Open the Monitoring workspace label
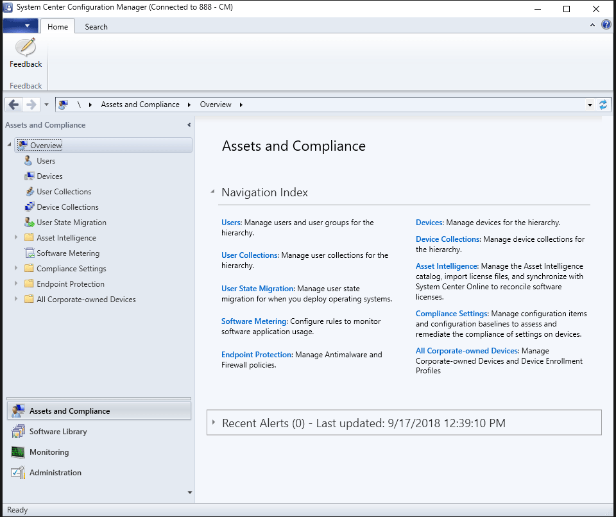The width and height of the screenshot is (616, 517). (x=49, y=452)
